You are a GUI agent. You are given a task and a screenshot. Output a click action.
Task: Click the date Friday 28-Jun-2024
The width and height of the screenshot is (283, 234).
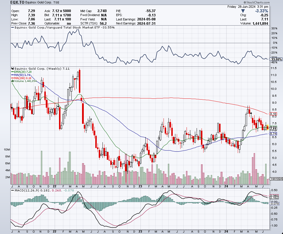tap(241, 7)
